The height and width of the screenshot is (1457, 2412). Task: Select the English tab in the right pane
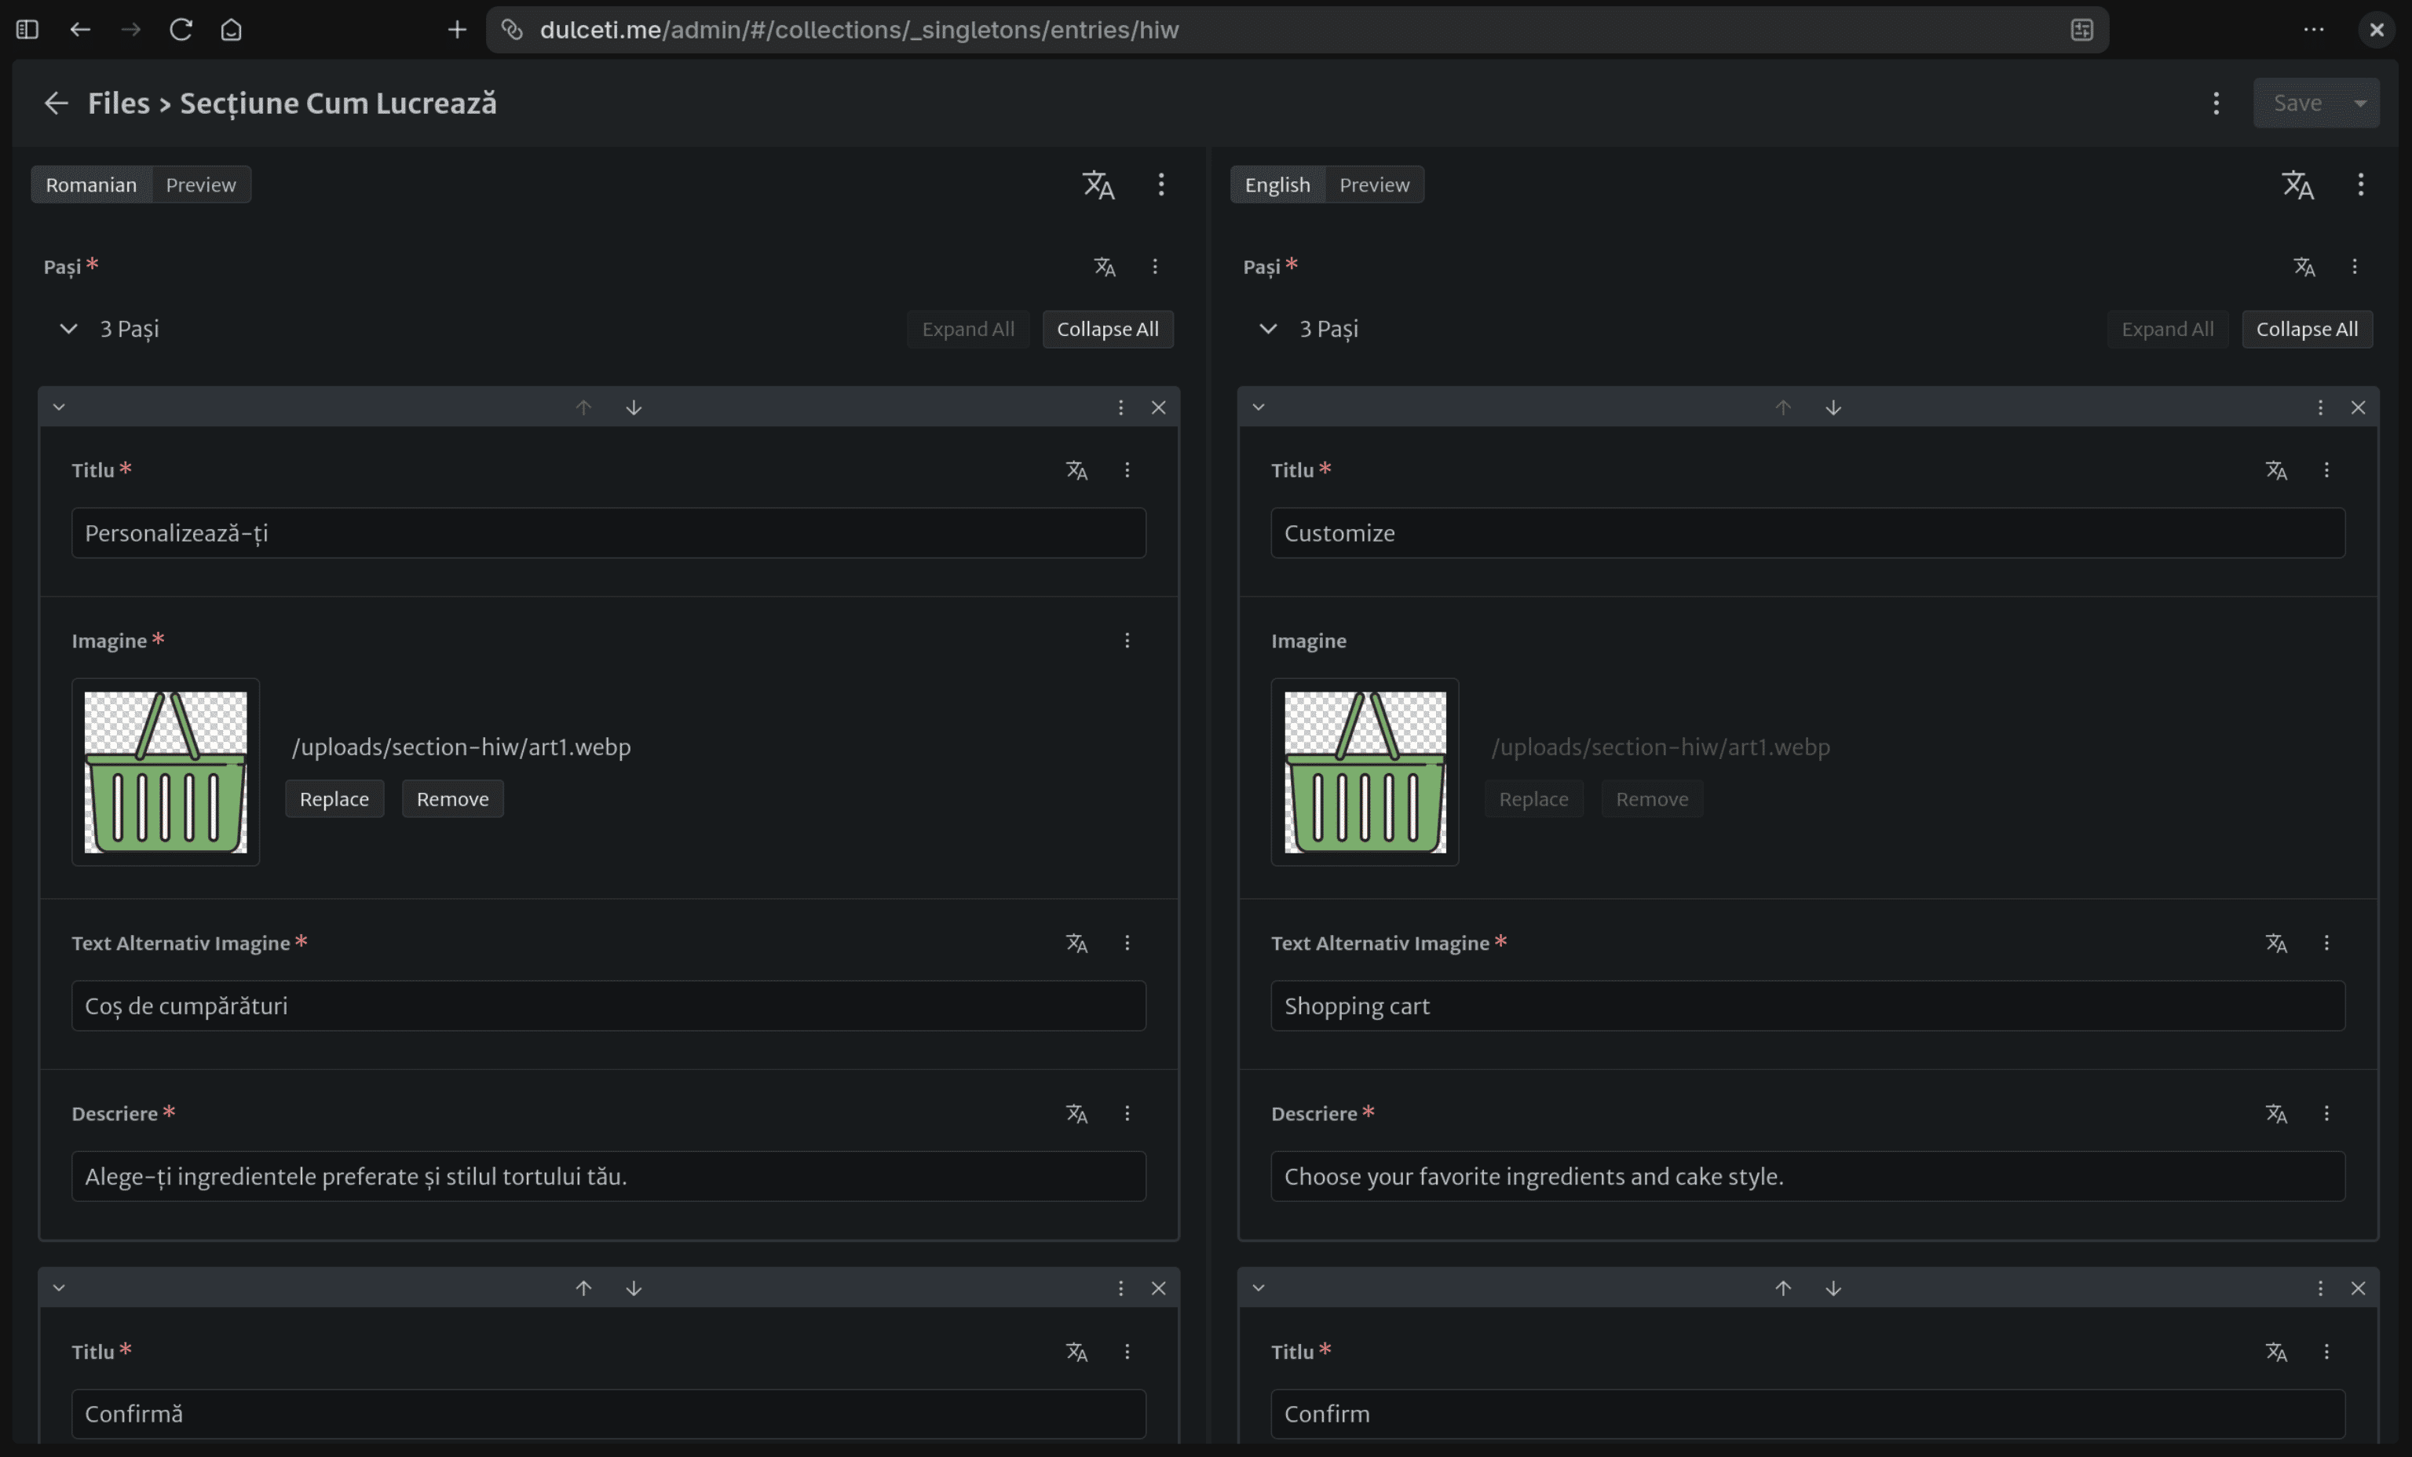coord(1277,185)
